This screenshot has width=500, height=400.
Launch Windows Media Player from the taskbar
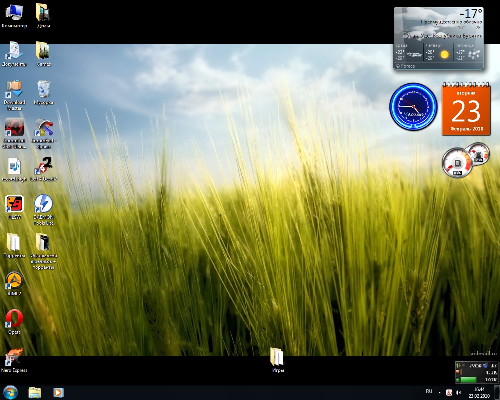click(x=58, y=392)
